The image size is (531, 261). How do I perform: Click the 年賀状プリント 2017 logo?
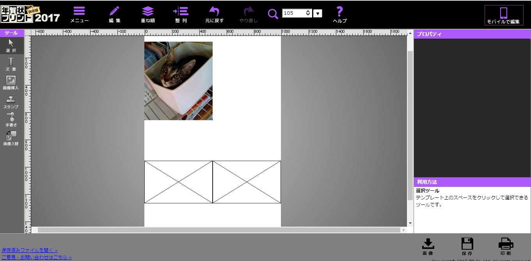[x=30, y=14]
